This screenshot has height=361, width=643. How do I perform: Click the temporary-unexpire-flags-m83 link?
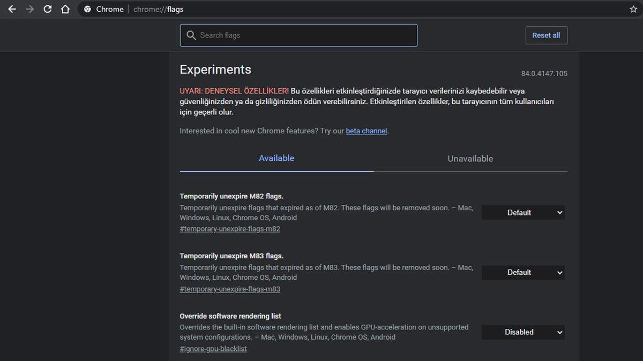(230, 289)
